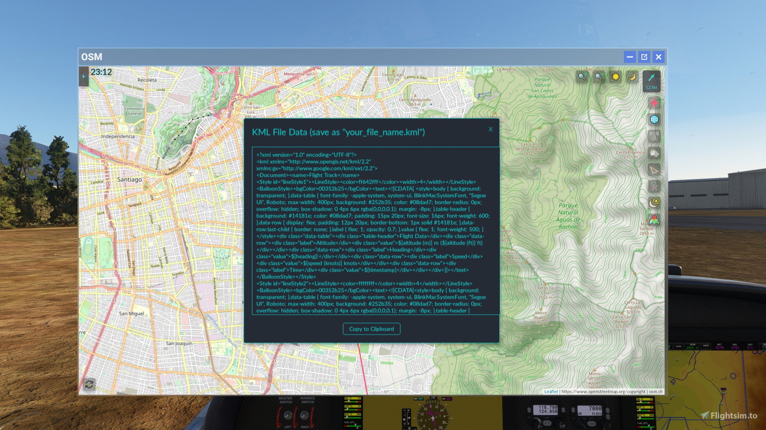Click the OSM title bar label
Screen dimensions: 766x430
click(91, 57)
